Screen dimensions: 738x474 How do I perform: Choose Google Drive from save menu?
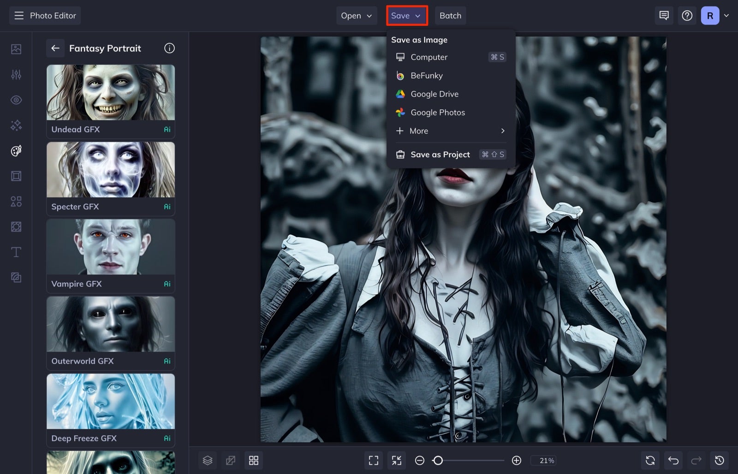click(x=434, y=94)
